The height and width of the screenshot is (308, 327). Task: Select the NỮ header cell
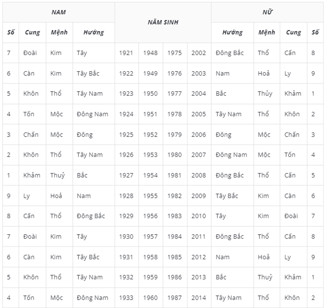267,12
